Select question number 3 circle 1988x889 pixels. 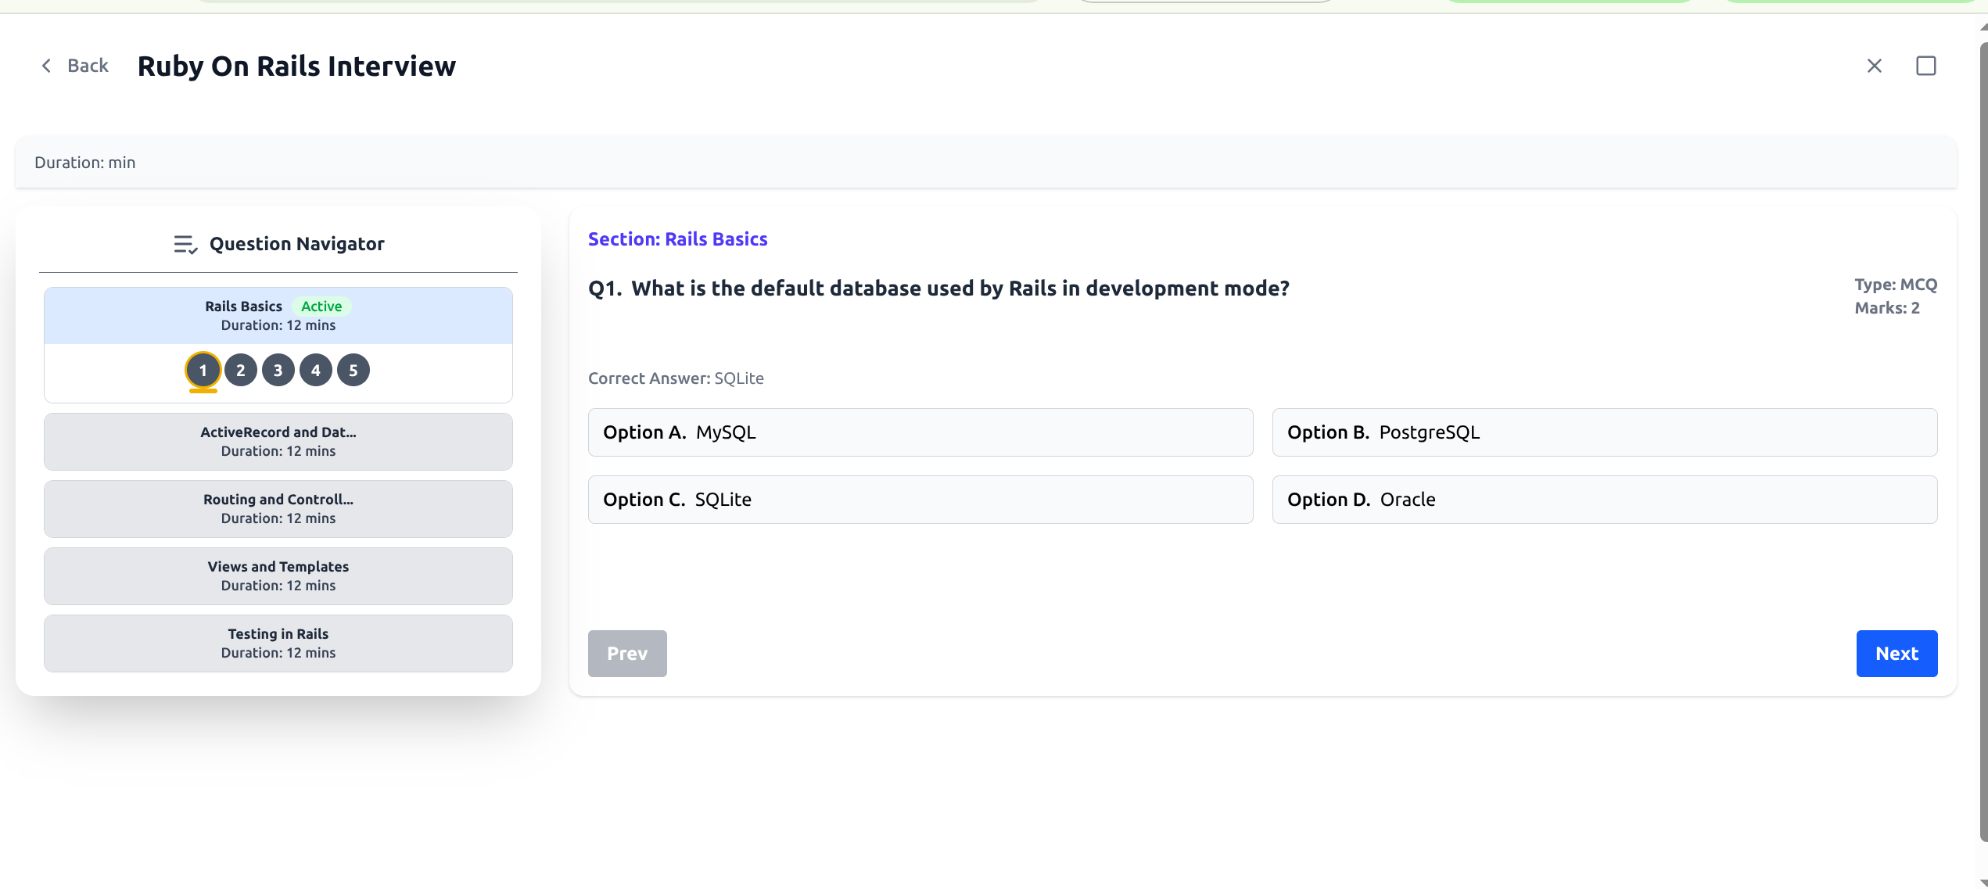point(278,370)
